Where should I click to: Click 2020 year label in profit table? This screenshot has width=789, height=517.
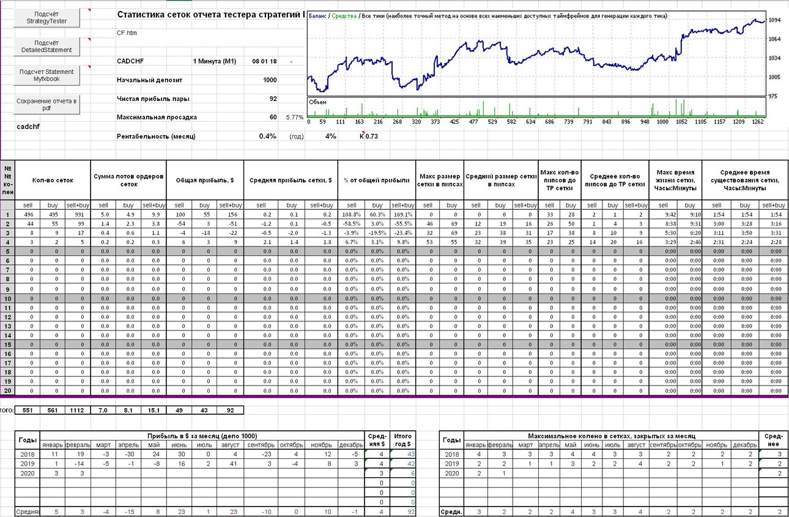pyautogui.click(x=28, y=473)
